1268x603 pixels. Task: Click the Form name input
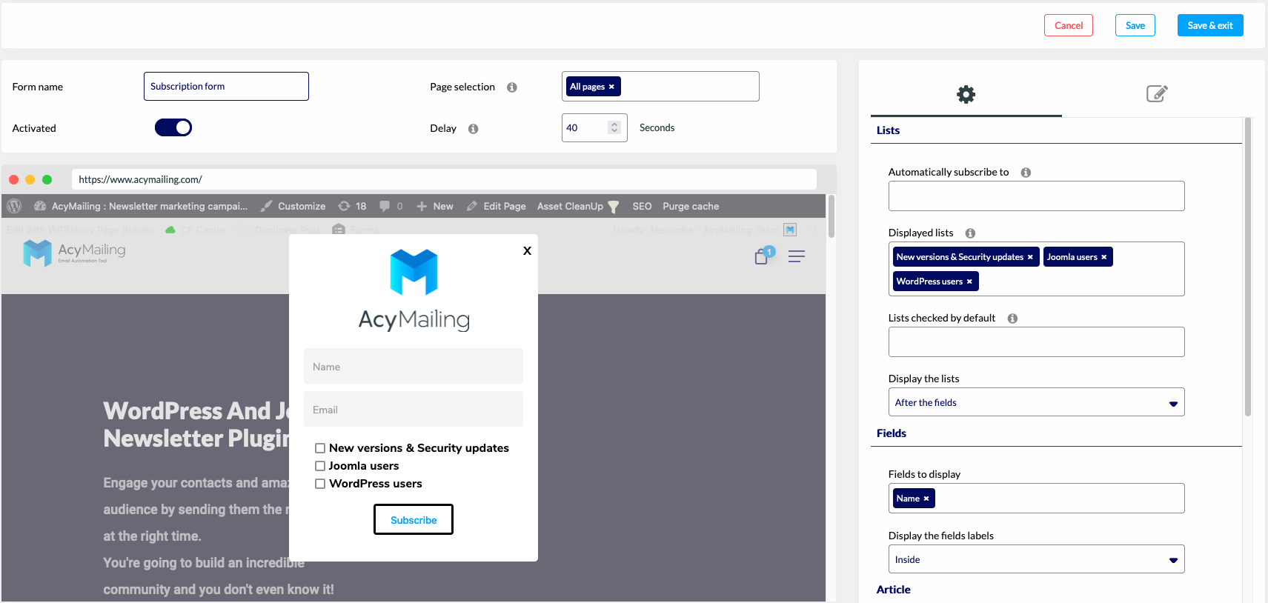click(x=226, y=87)
